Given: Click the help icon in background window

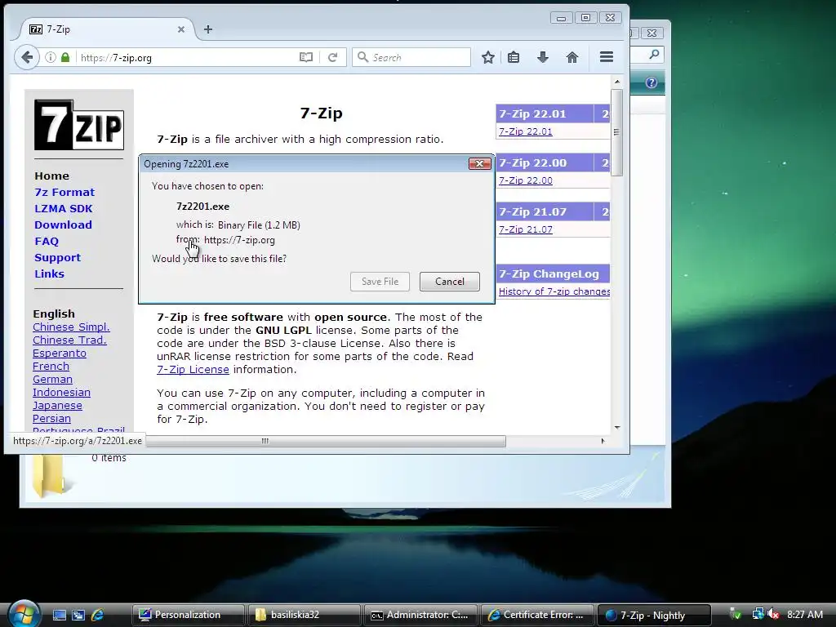Looking at the screenshot, I should (x=651, y=82).
